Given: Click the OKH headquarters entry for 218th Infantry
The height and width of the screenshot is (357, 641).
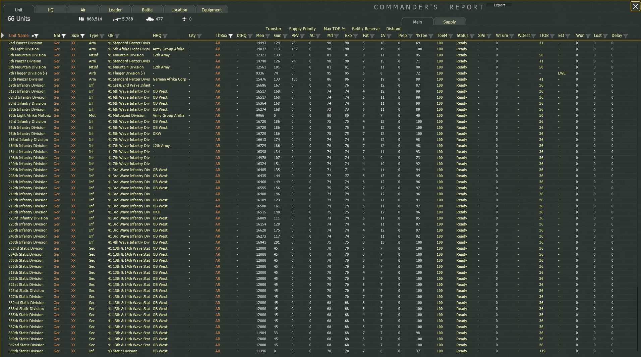Looking at the screenshot, I should [x=157, y=212].
